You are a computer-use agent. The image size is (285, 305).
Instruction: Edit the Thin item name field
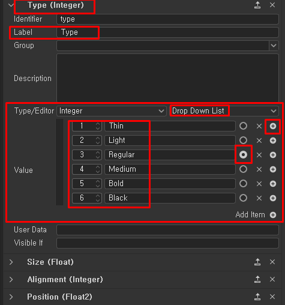(x=170, y=126)
